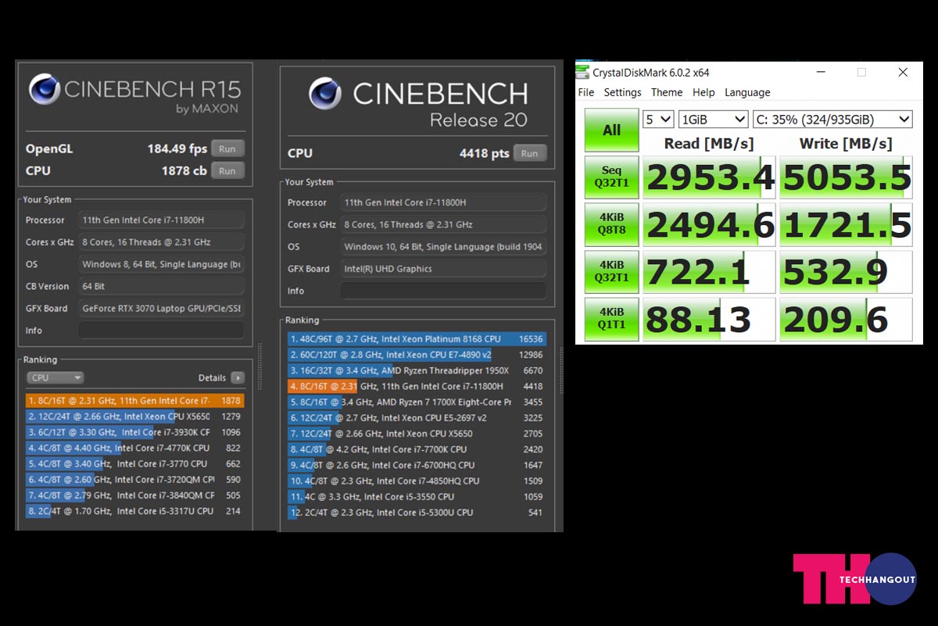Select the AMD Ryzen 7 1700X ranking row
This screenshot has height=626, width=938.
pyautogui.click(x=417, y=402)
